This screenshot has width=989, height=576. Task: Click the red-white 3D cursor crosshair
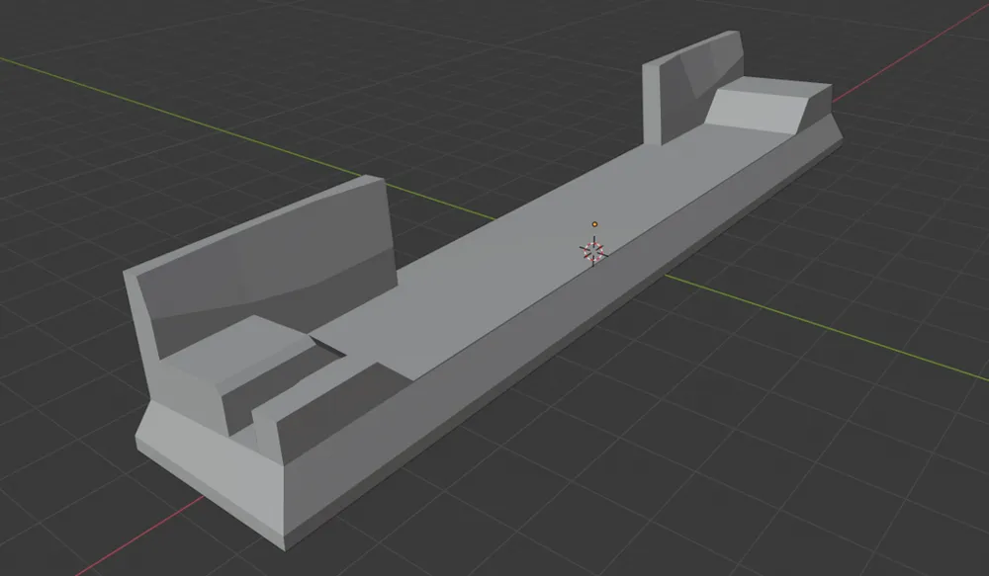click(592, 251)
